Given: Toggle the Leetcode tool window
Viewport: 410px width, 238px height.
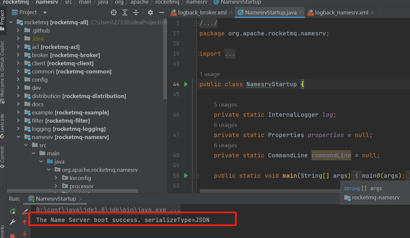Looking at the screenshot, I should click(2, 126).
